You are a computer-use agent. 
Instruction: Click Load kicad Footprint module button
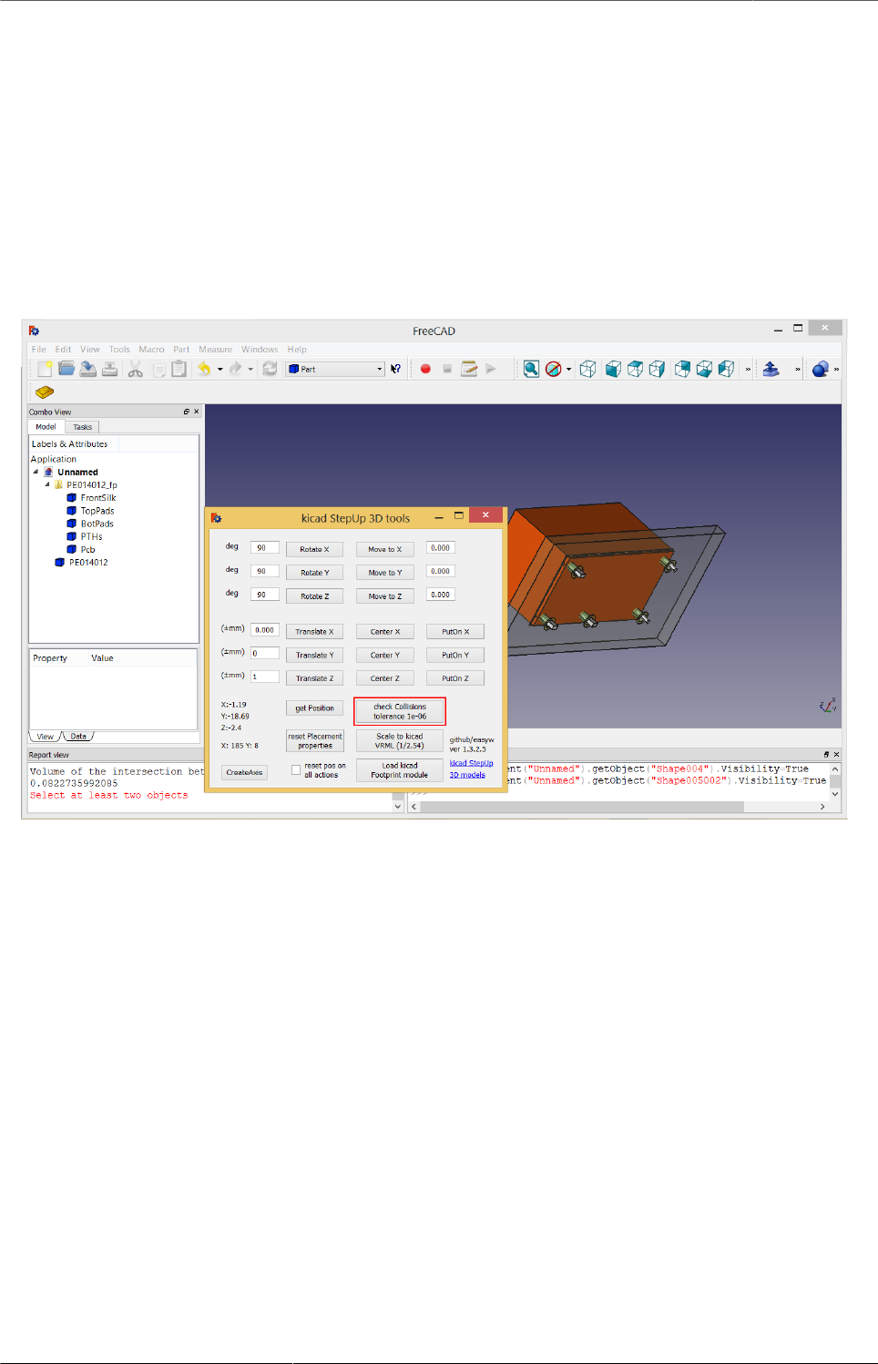point(399,770)
